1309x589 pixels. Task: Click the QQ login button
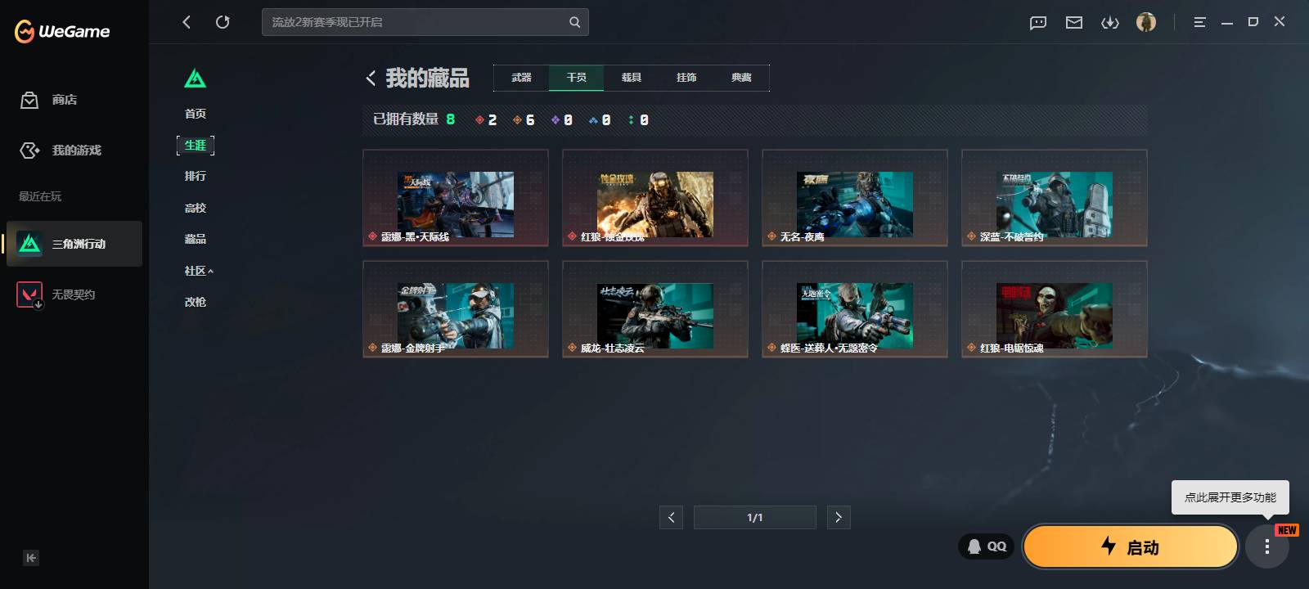coord(987,546)
